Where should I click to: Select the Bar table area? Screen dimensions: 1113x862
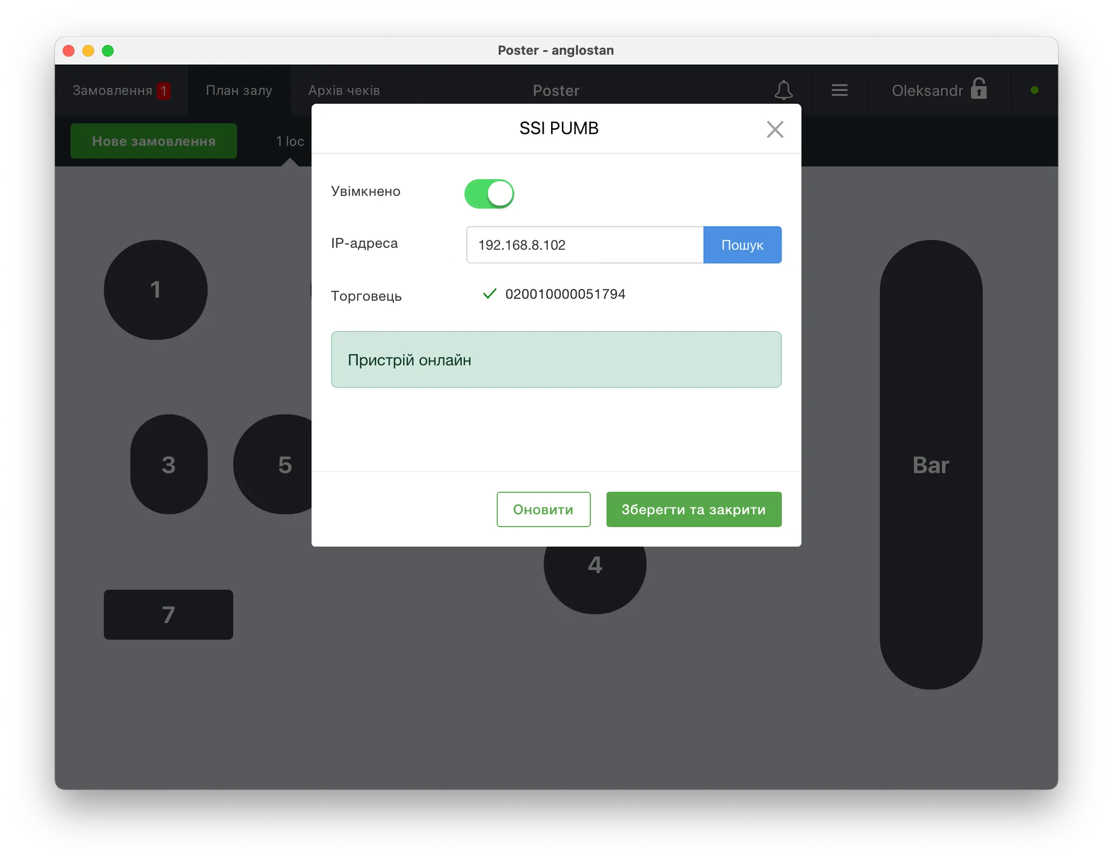(930, 465)
